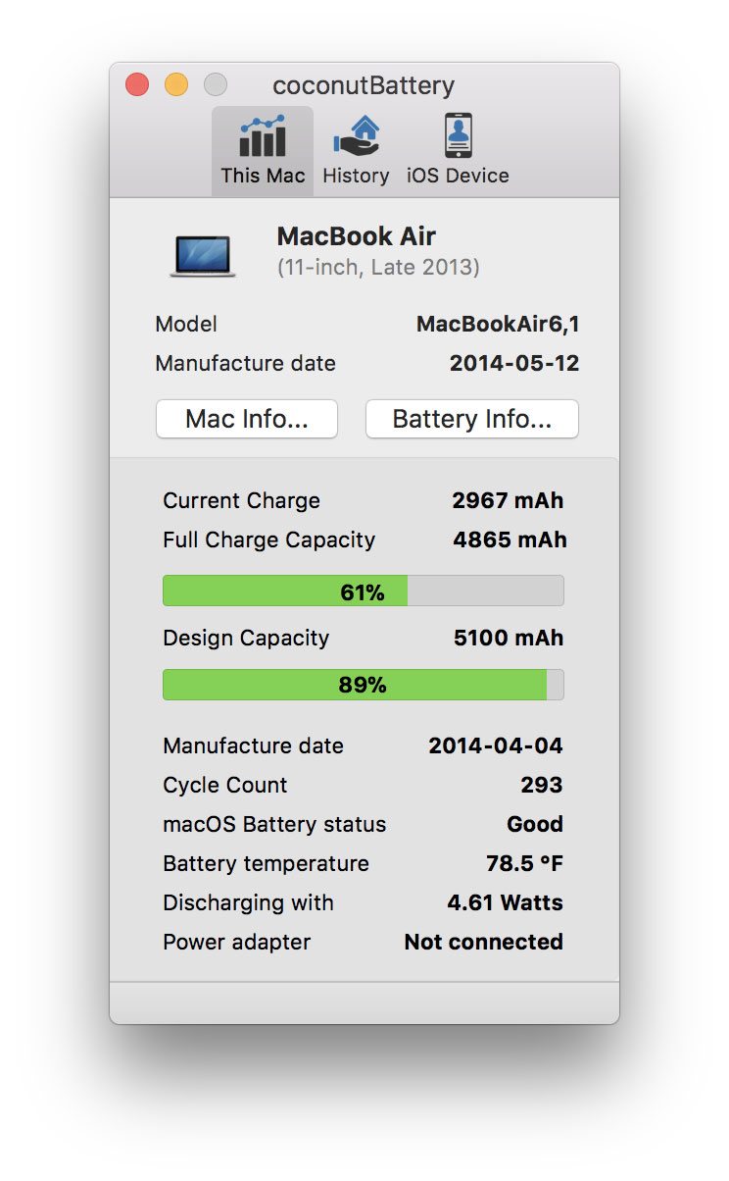Open the Mac Info dialog

point(247,420)
